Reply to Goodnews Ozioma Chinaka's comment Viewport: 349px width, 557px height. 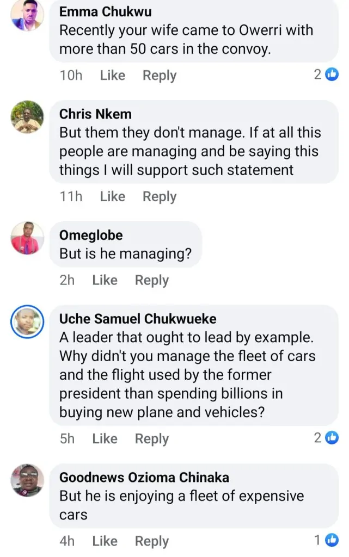pyautogui.click(x=152, y=541)
